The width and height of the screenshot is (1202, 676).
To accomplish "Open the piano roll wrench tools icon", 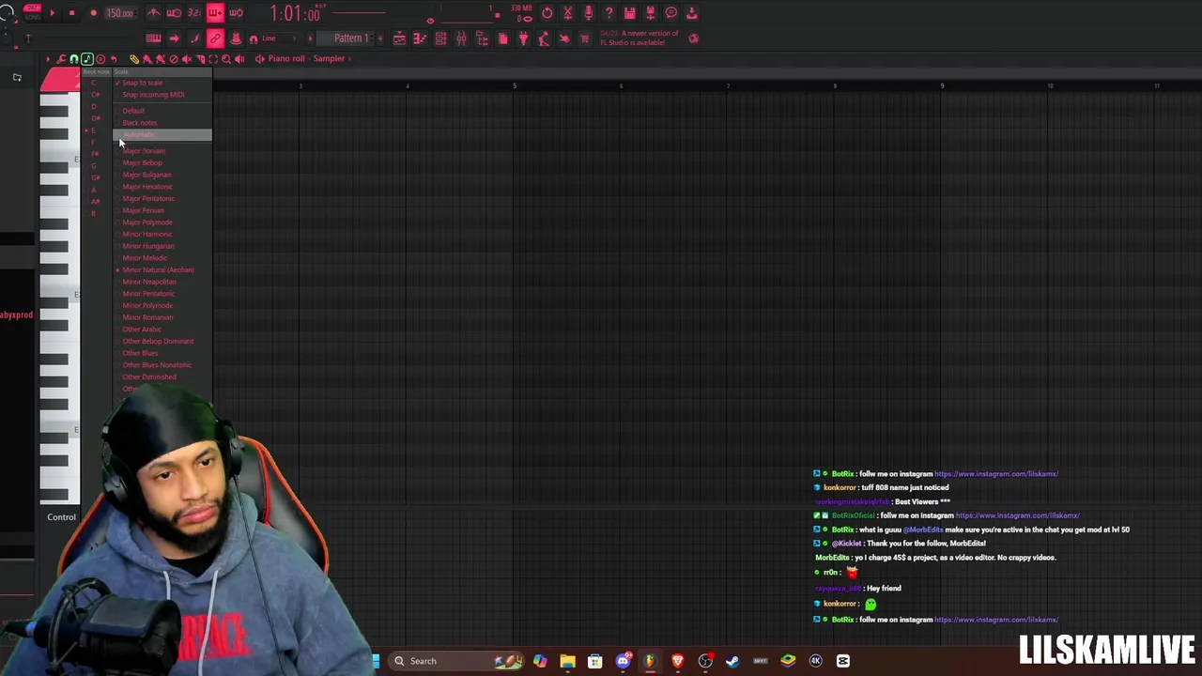I will (x=61, y=59).
